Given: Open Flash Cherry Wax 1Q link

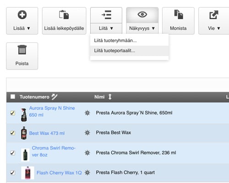Looking at the screenshot, I should tap(59, 173).
